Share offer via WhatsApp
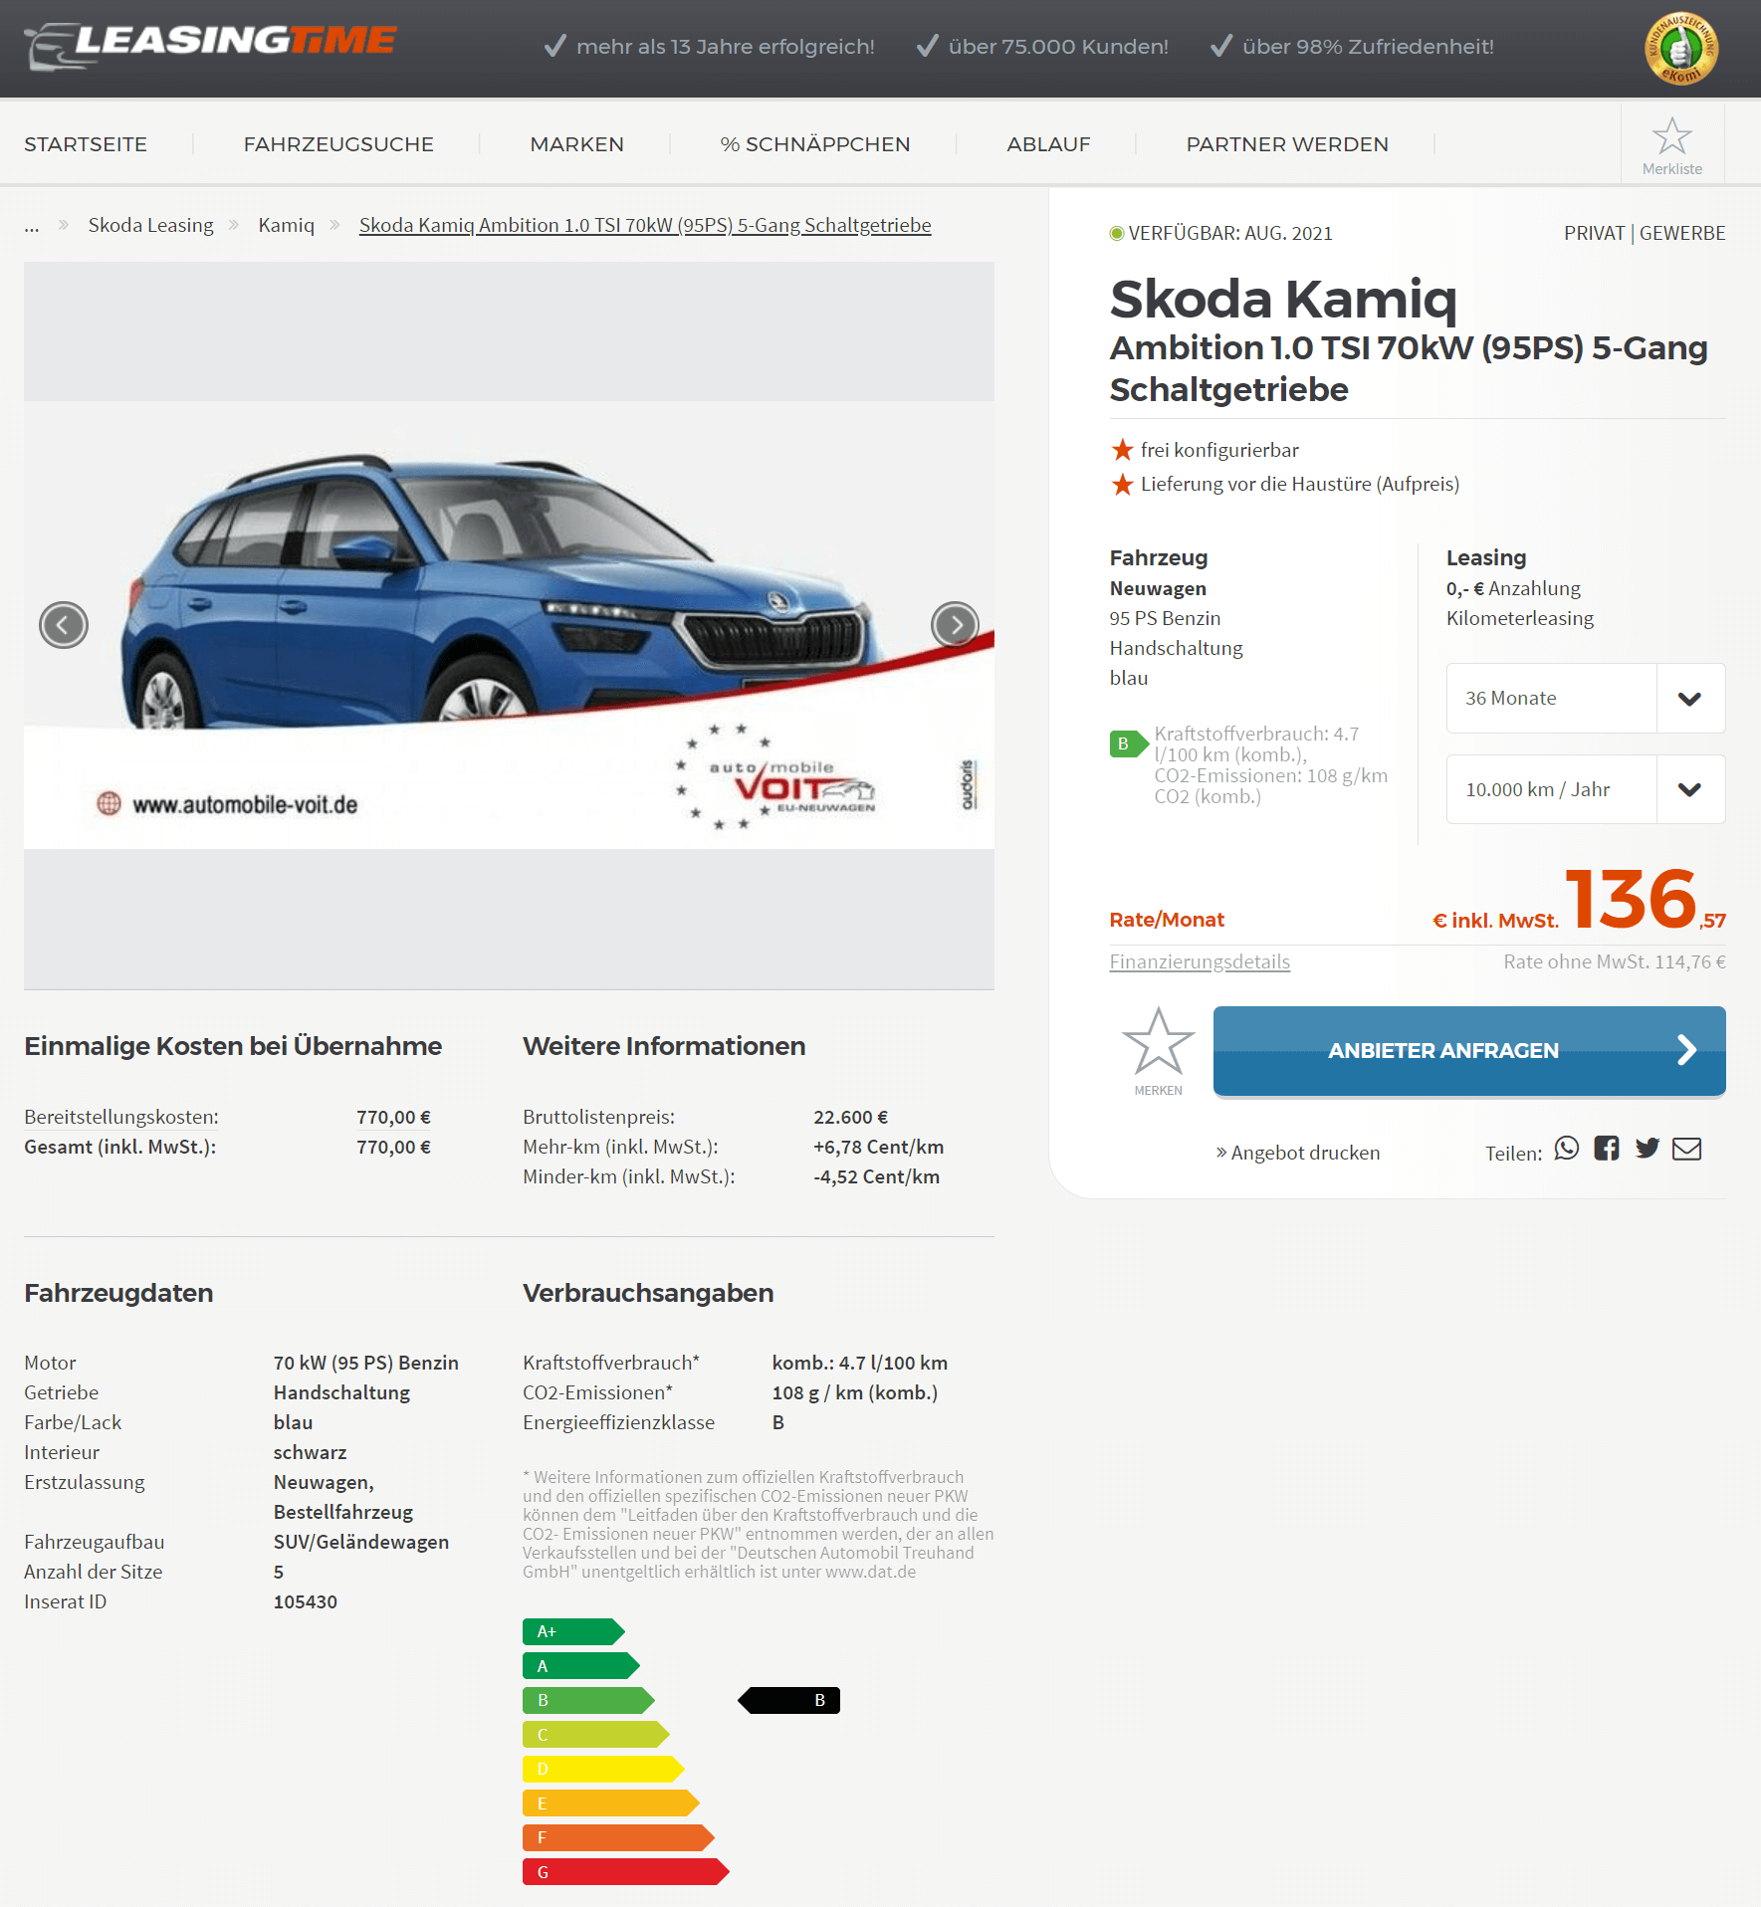1761x1907 pixels. [x=1567, y=1149]
